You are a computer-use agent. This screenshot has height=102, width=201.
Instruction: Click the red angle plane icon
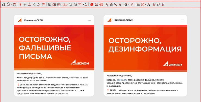(65, 5)
